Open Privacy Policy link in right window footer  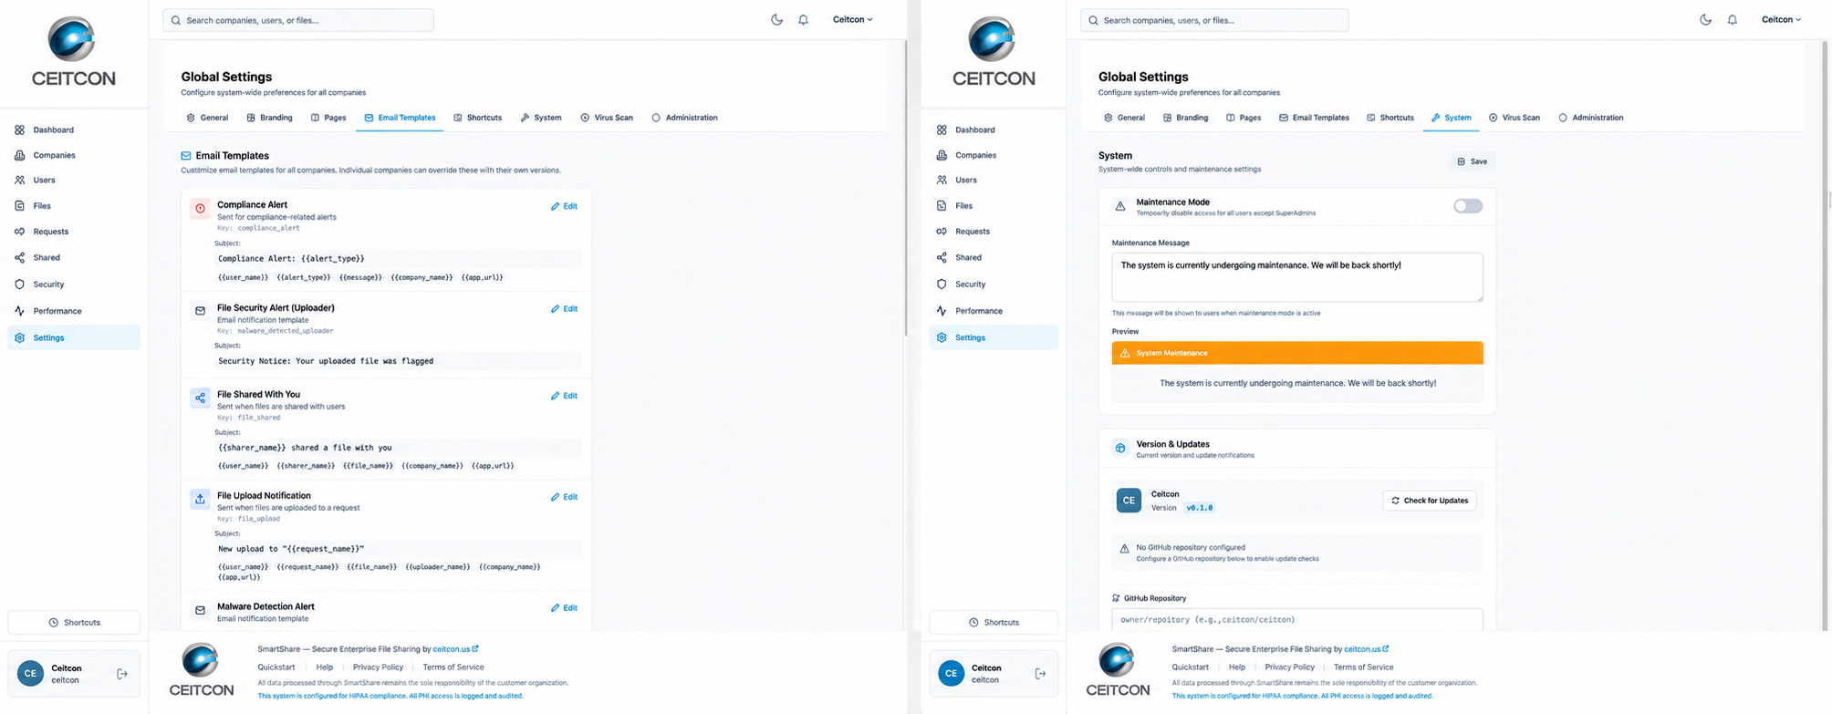(x=1289, y=667)
